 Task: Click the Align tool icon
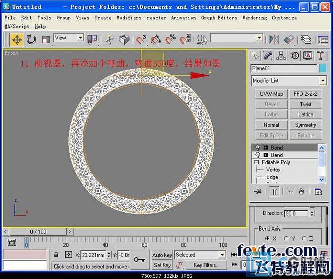tap(289, 40)
